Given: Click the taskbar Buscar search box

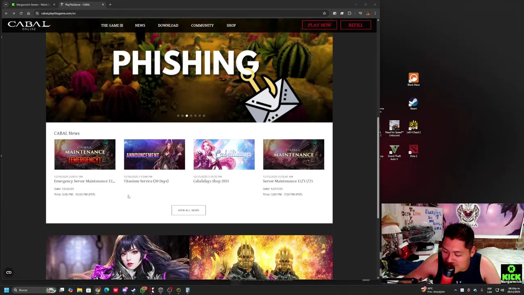Looking at the screenshot, I should click(34, 290).
